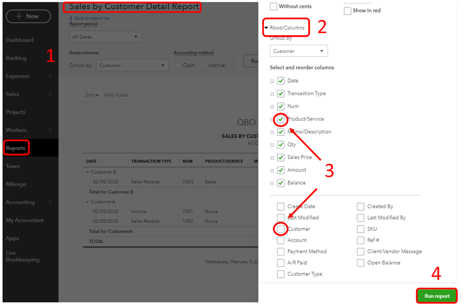Select the Accrual accounting method
Screen dimensions: 468x307
point(203,66)
